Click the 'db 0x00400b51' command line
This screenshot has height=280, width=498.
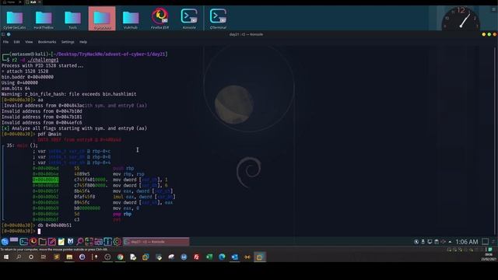tap(54, 225)
